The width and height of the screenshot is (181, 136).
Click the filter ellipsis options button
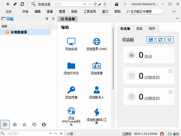coord(56,133)
